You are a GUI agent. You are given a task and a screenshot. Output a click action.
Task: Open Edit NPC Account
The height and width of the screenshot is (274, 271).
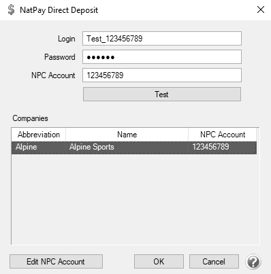[x=56, y=262]
